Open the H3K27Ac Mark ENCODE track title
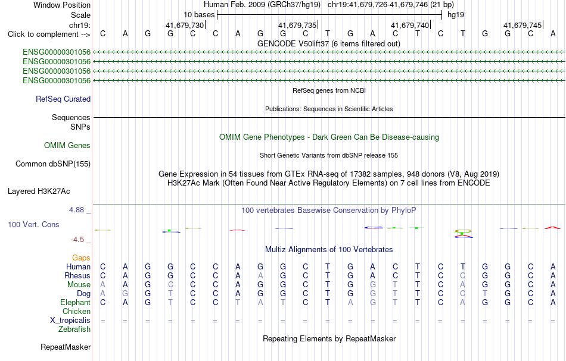 pyautogui.click(x=329, y=183)
